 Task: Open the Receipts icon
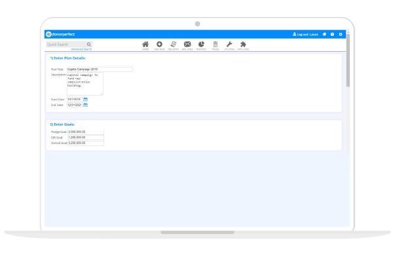174,44
